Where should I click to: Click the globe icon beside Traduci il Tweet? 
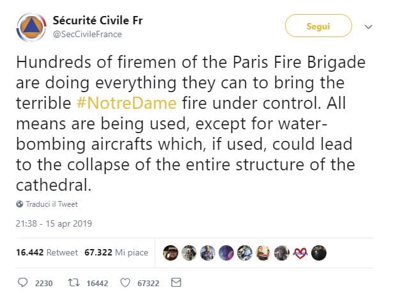point(20,204)
